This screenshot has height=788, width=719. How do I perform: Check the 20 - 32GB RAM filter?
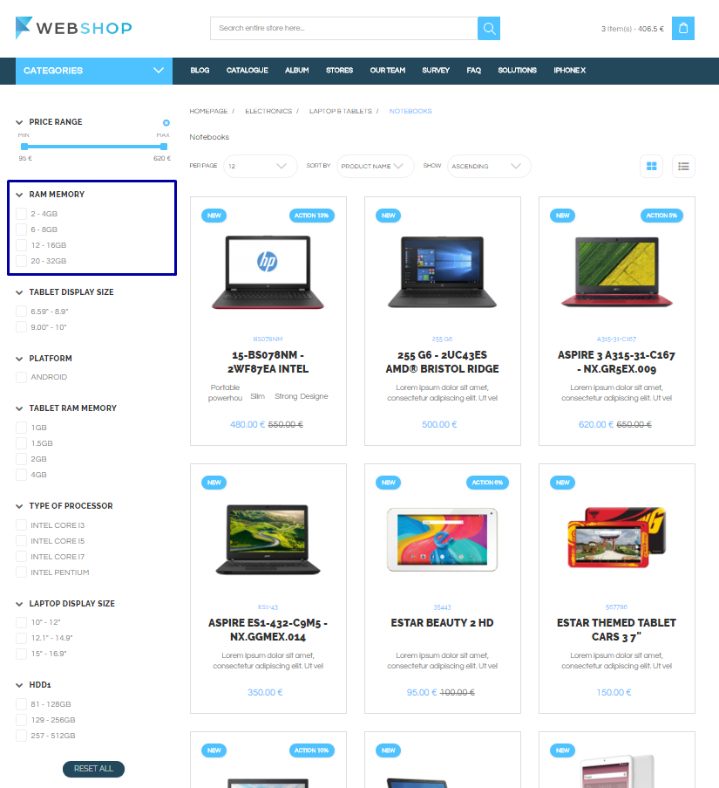tap(21, 261)
